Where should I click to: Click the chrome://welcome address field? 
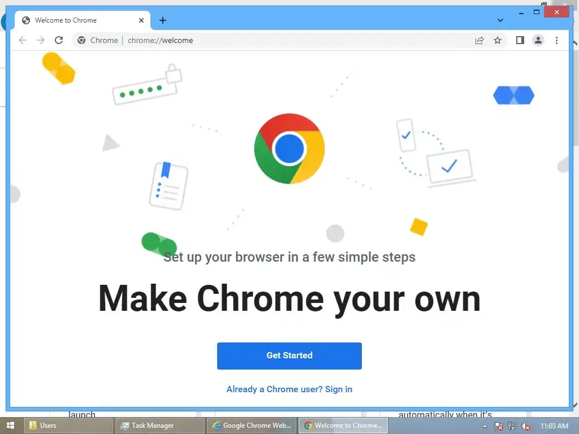click(295, 40)
